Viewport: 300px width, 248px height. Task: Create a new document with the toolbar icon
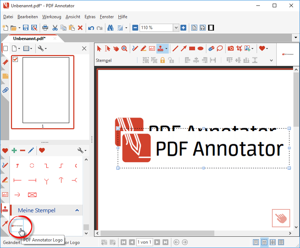click(5, 28)
